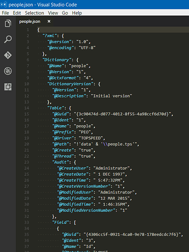The image size is (189, 252).
Task: Open the Search view icon
Action: point(8,39)
